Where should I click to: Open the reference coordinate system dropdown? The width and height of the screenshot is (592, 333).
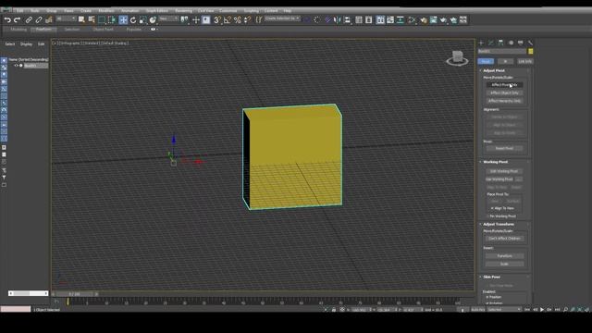(168, 18)
